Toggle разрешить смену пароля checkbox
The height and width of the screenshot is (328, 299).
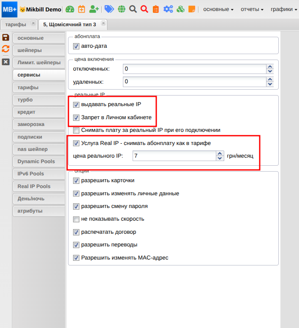[x=76, y=206]
